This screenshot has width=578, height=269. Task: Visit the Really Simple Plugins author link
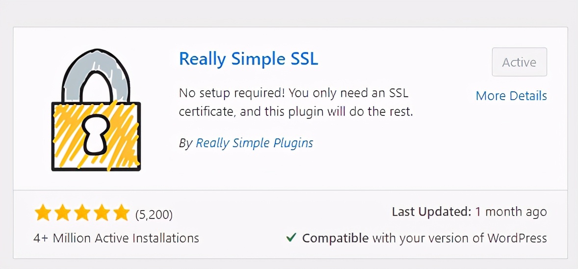(x=254, y=143)
